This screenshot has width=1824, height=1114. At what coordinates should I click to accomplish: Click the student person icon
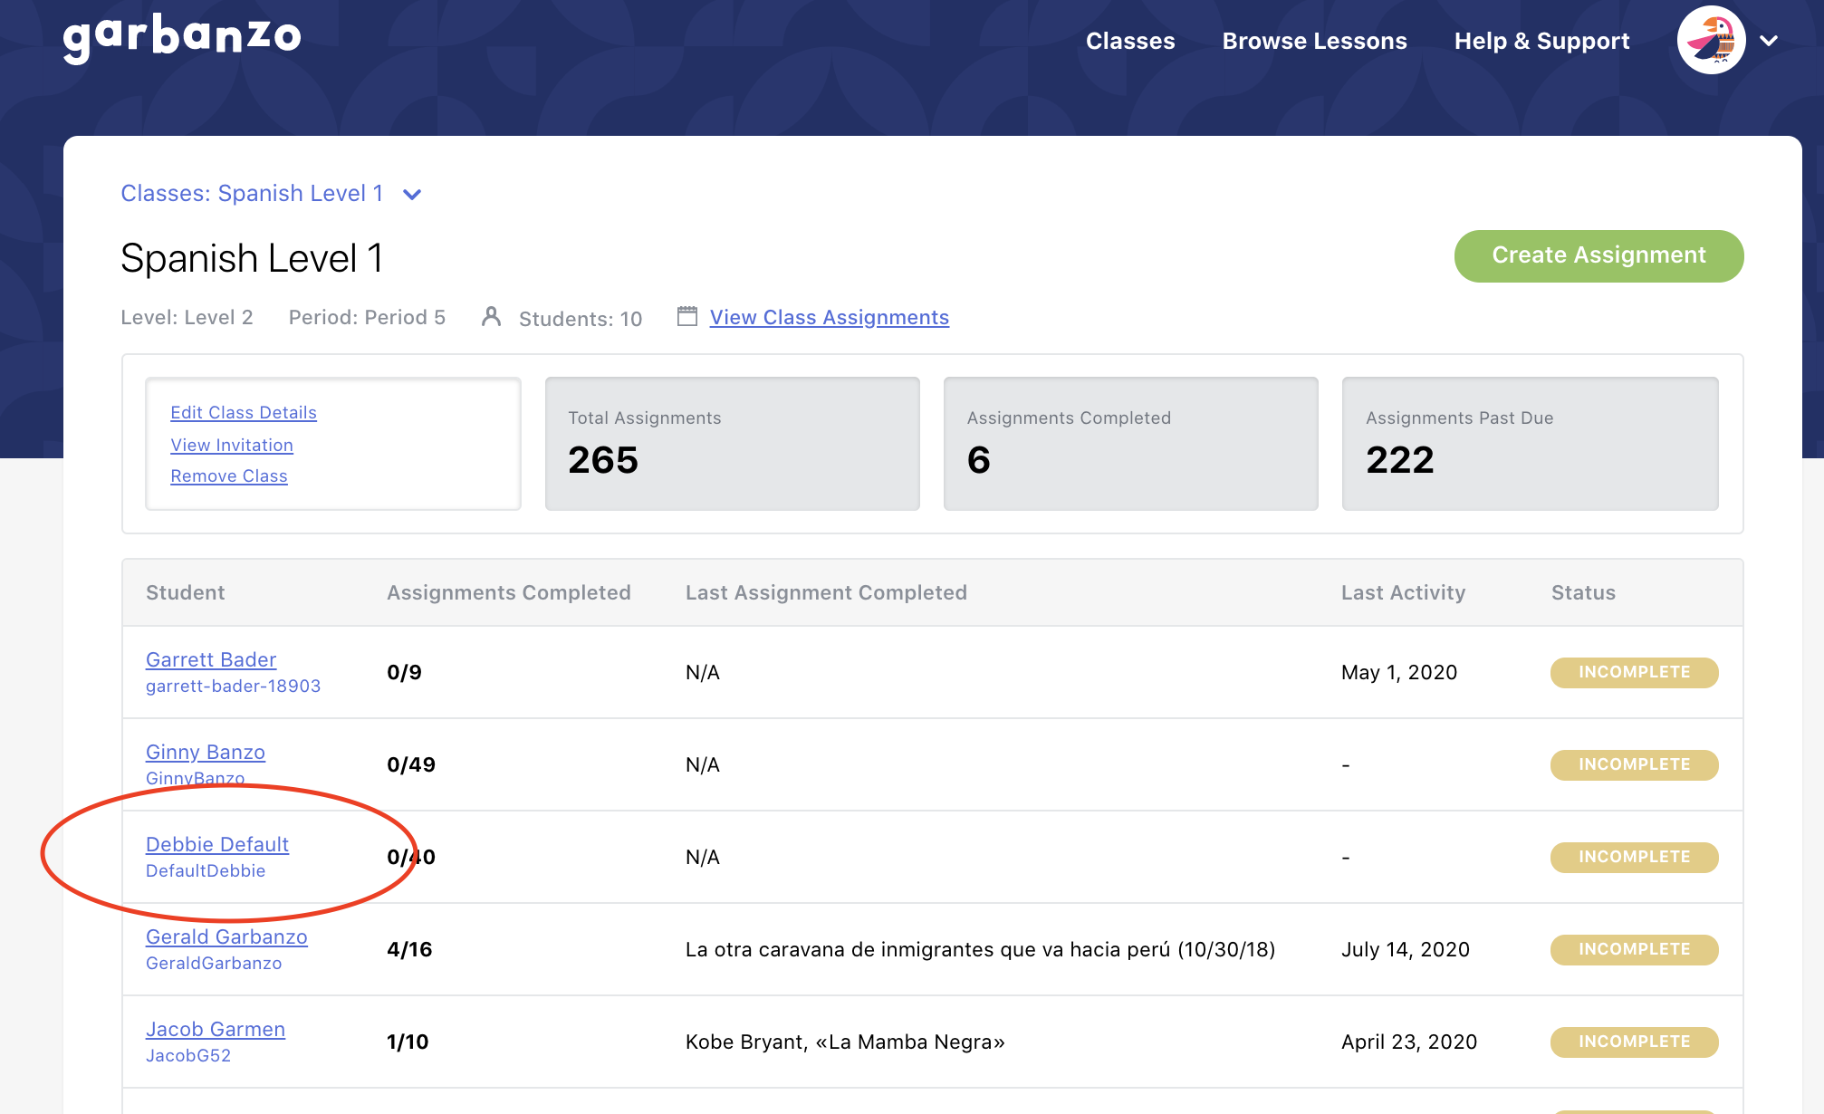click(x=491, y=316)
